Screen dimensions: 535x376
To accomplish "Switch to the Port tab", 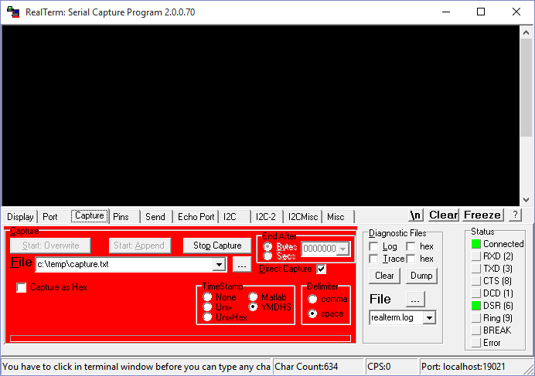I will (50, 217).
